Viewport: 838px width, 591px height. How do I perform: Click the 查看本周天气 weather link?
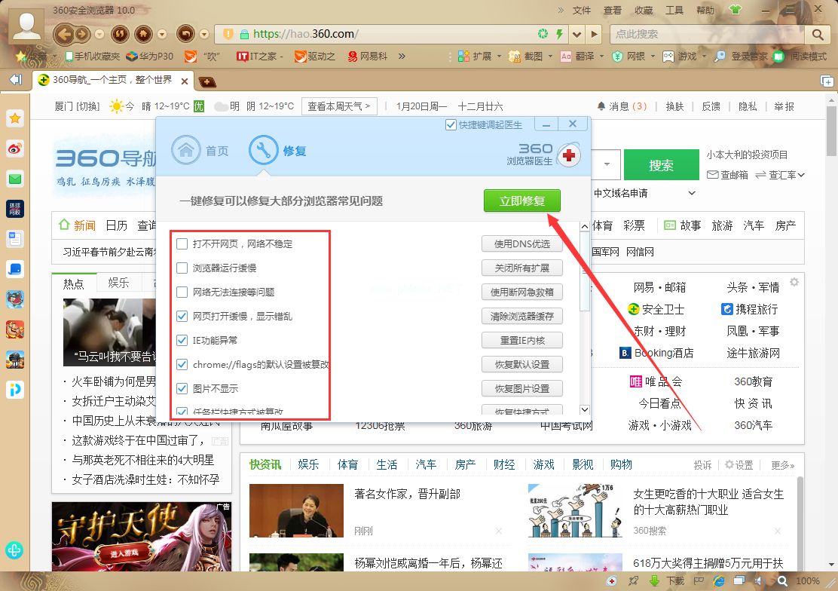coord(339,106)
